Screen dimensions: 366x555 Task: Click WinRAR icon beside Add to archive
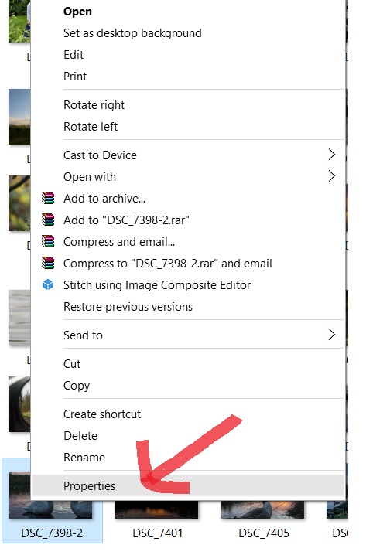click(x=48, y=198)
